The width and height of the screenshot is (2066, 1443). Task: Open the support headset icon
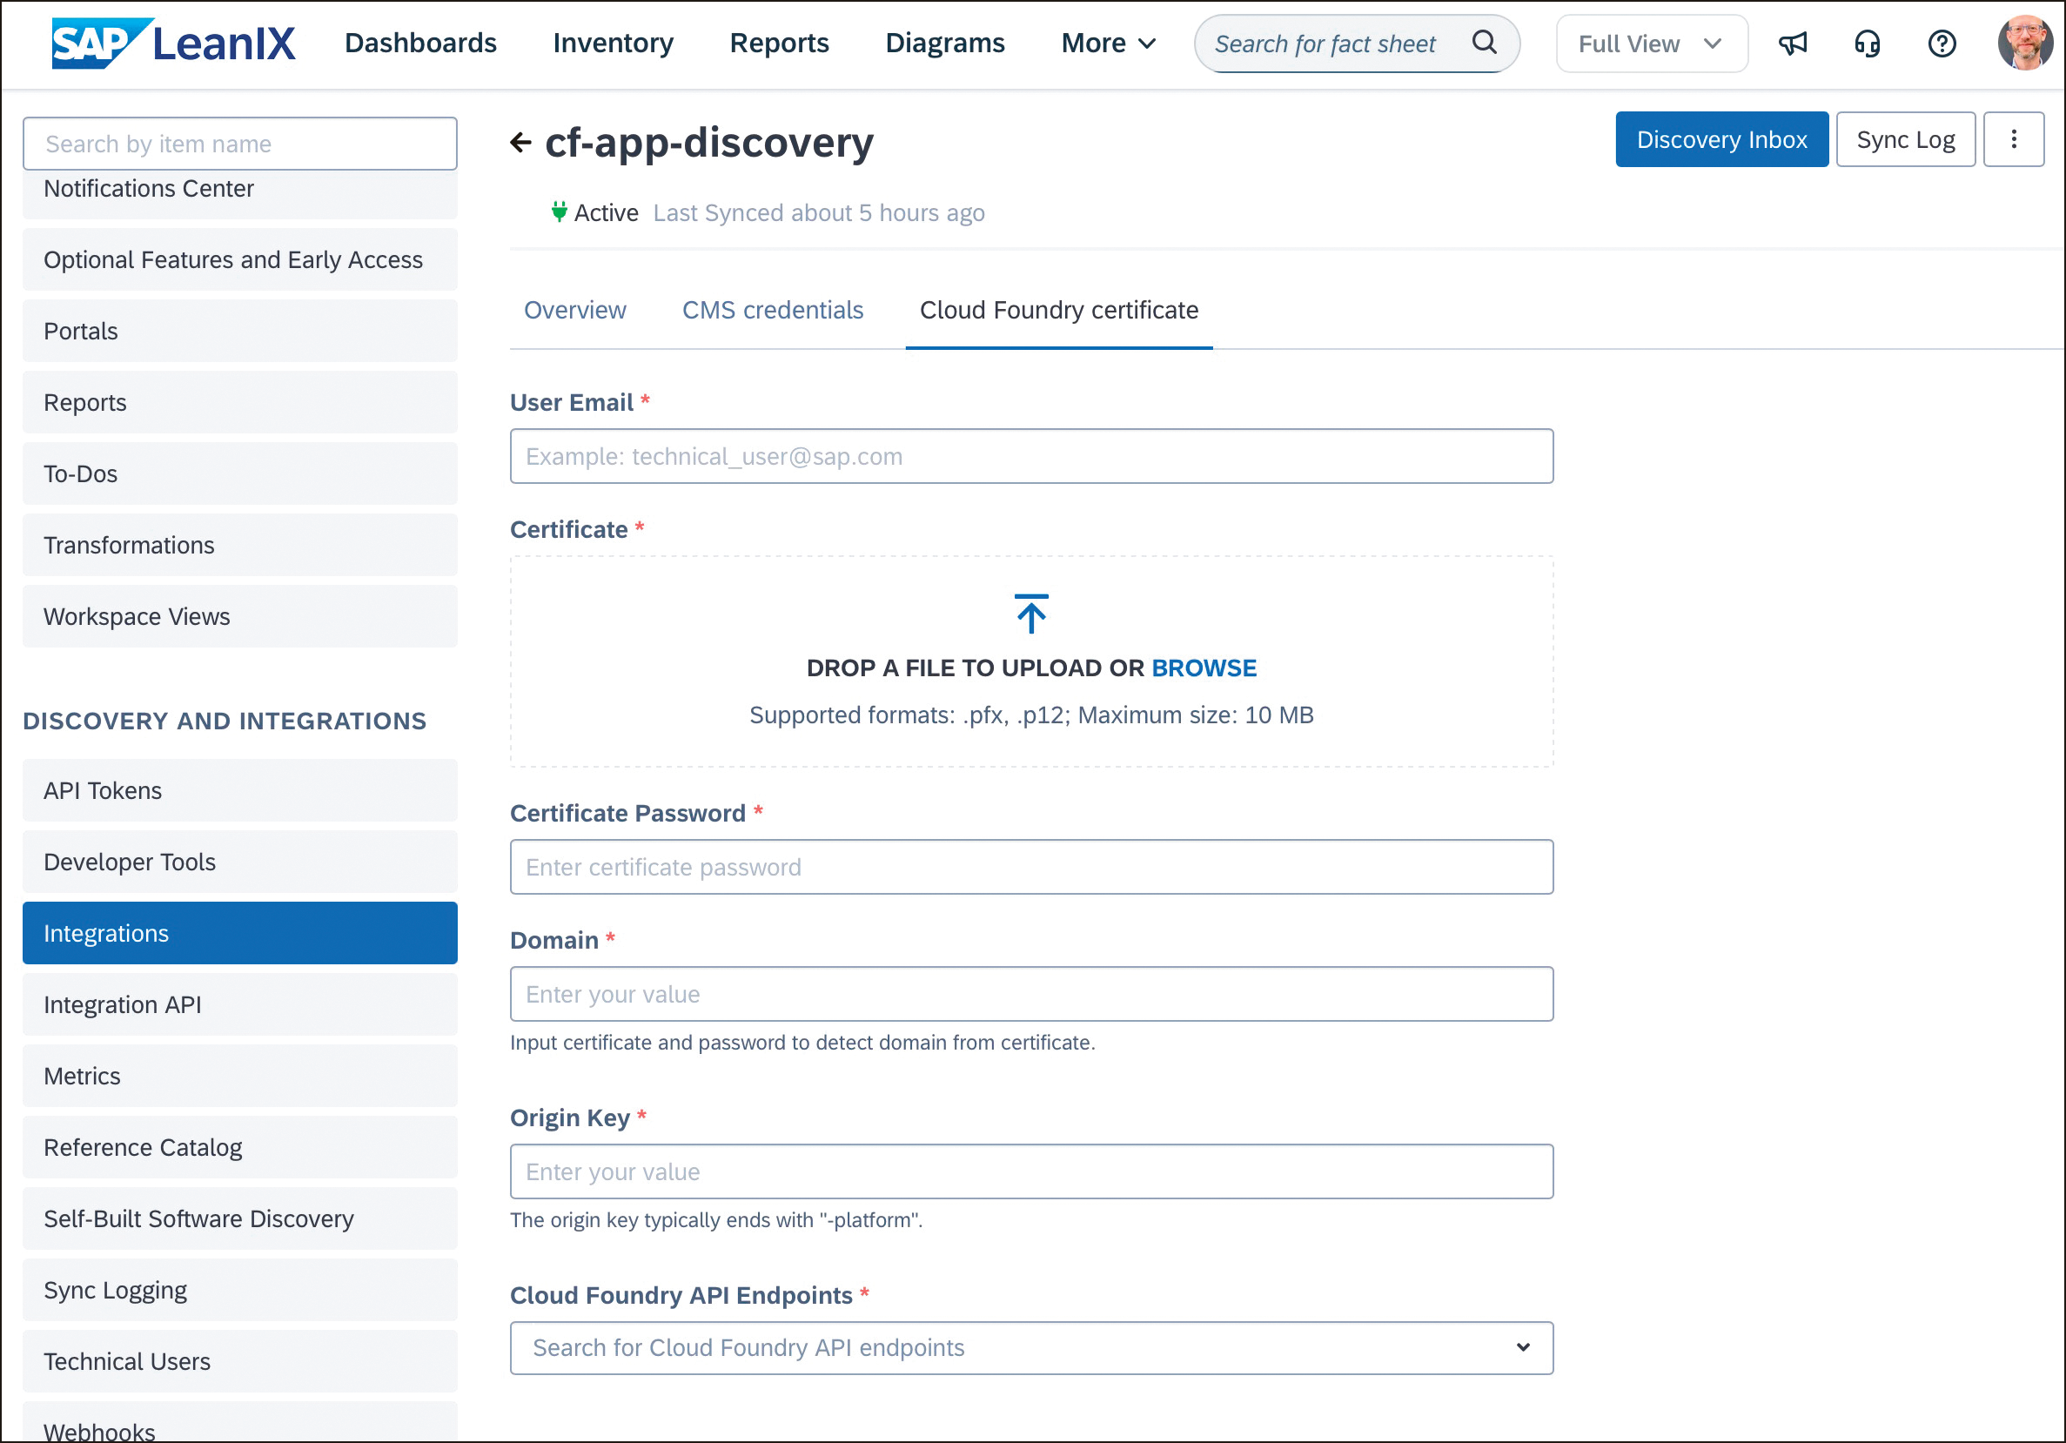[x=1867, y=44]
